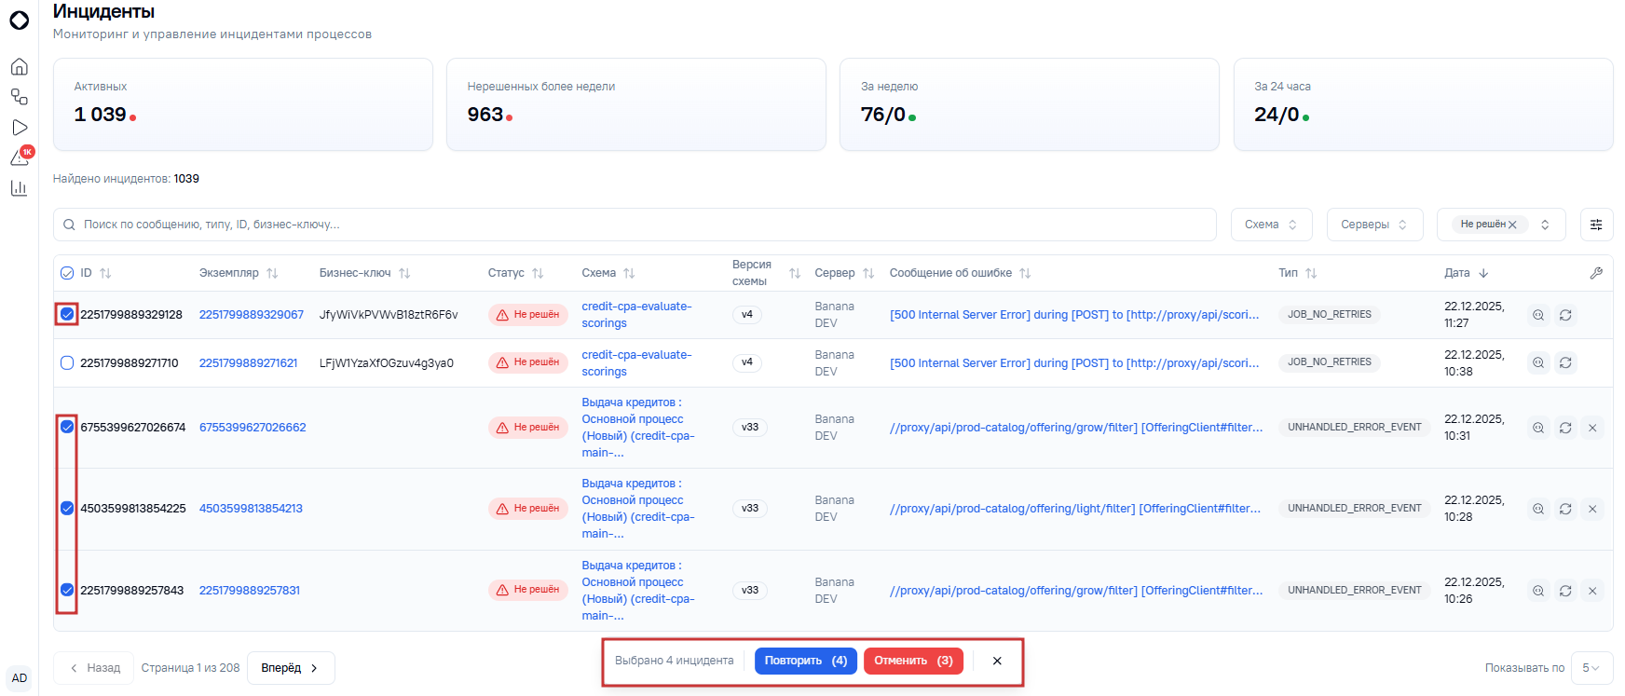This screenshot has height=696, width=1625.
Task: Sort by Сообщение об ошибке column
Action: click(x=1025, y=273)
